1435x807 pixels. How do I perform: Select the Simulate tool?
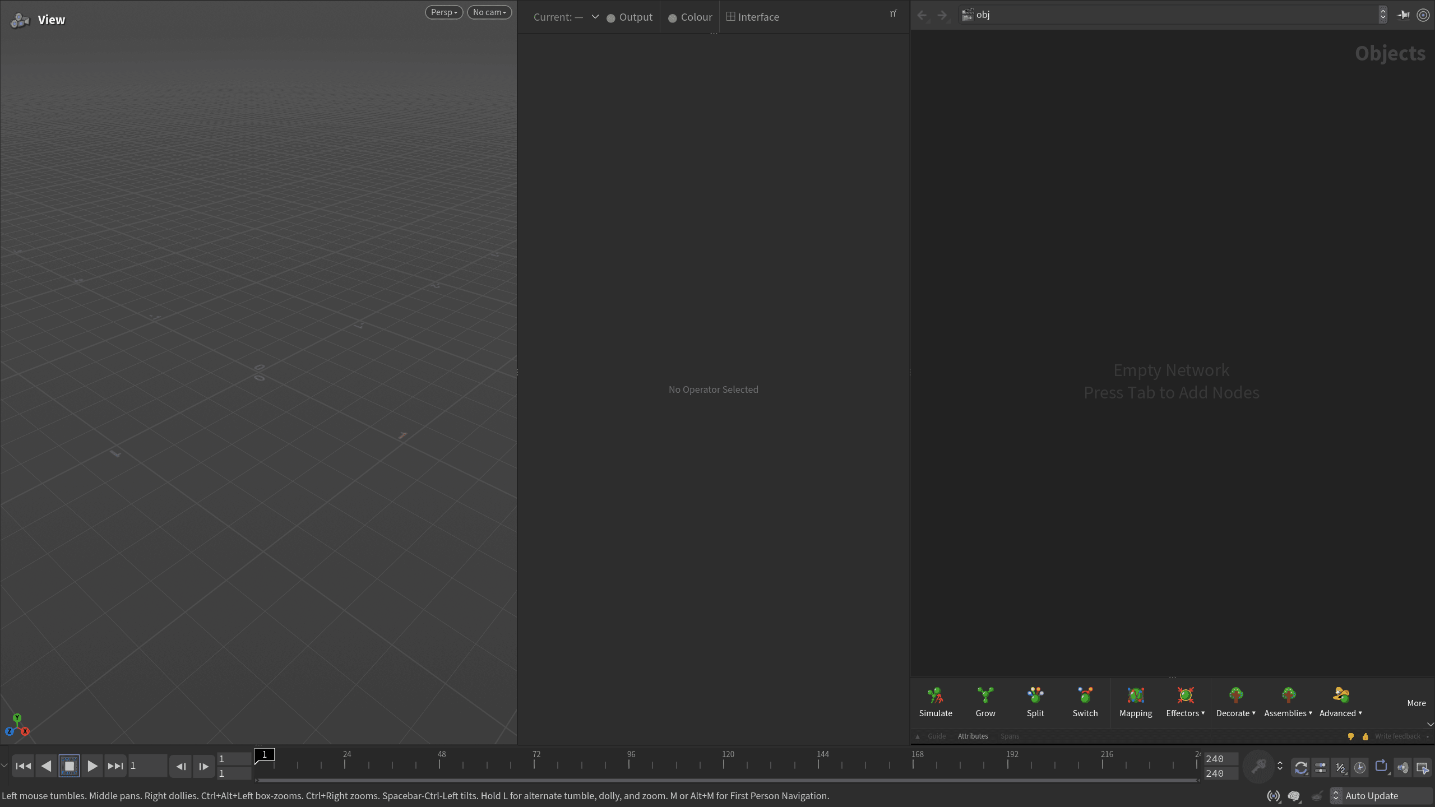pos(936,702)
